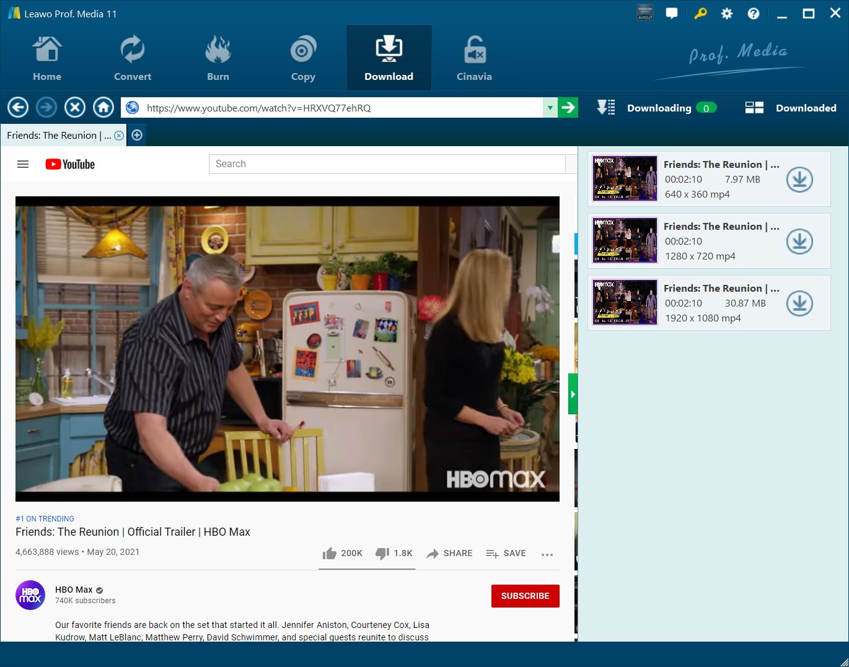
Task: Add a new browser tab
Action: click(137, 135)
